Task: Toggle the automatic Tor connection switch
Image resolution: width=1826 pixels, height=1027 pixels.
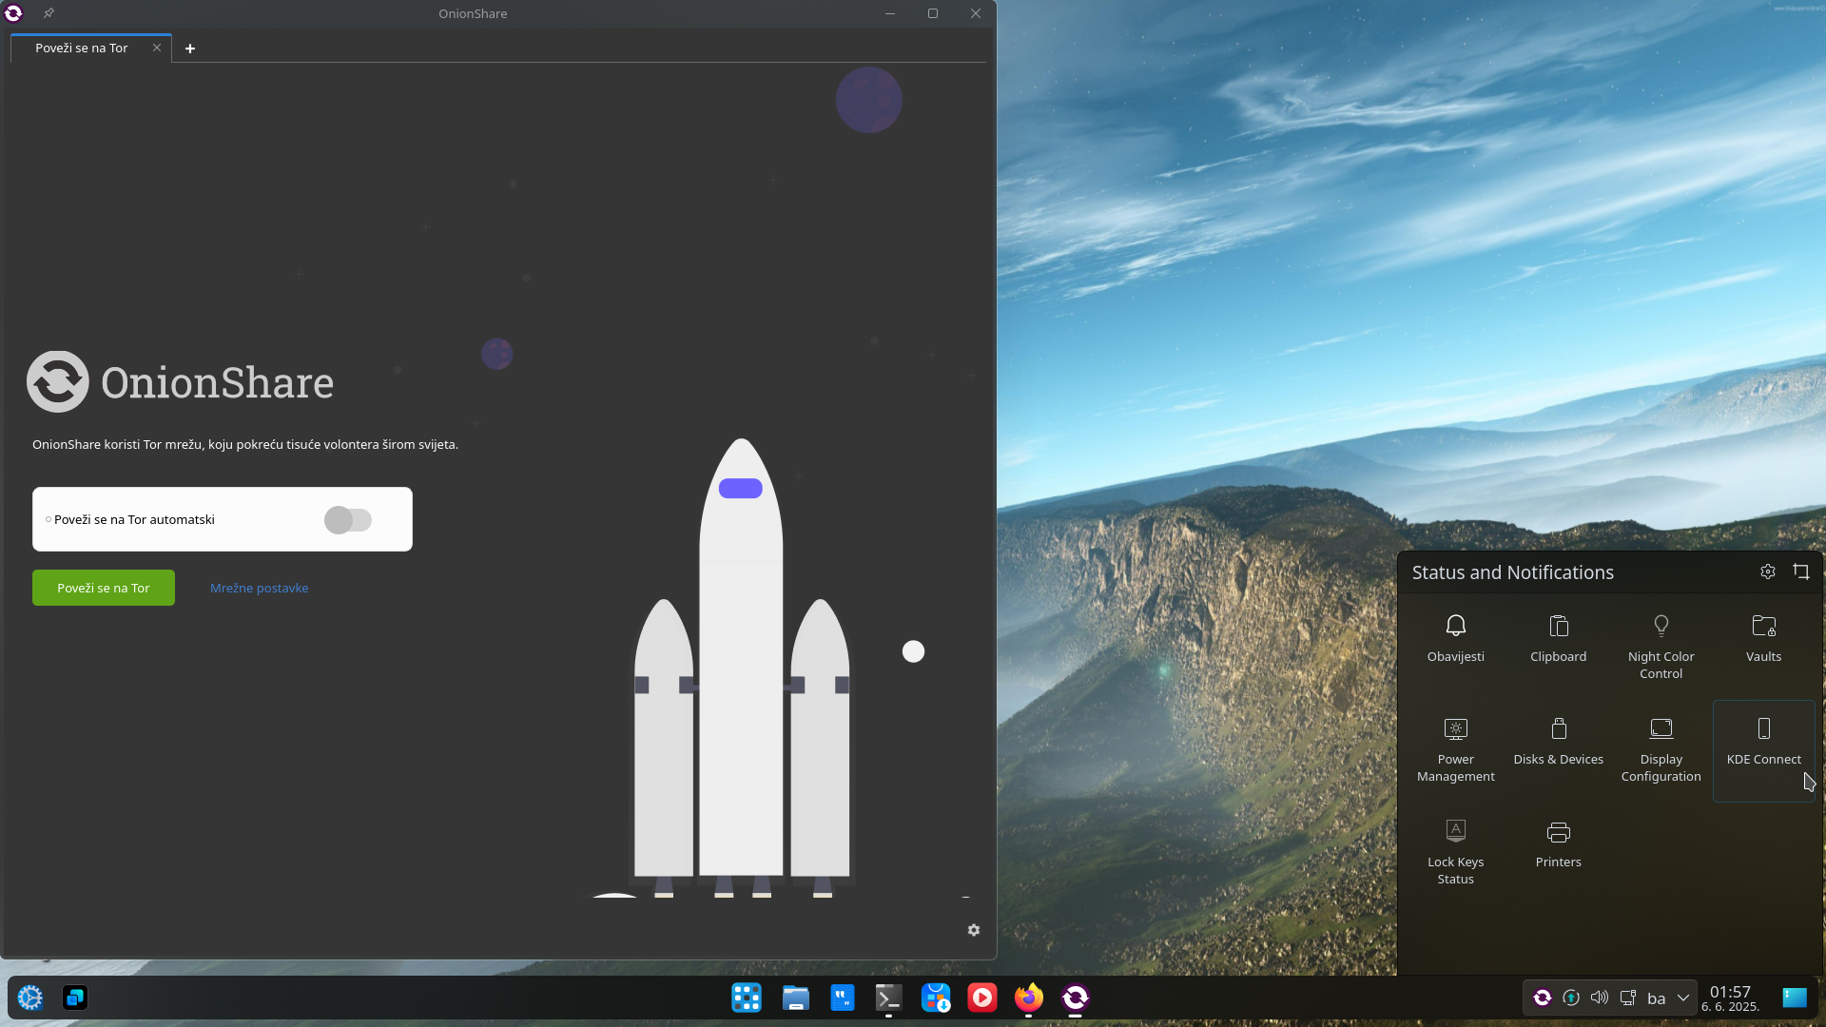Action: coord(348,520)
